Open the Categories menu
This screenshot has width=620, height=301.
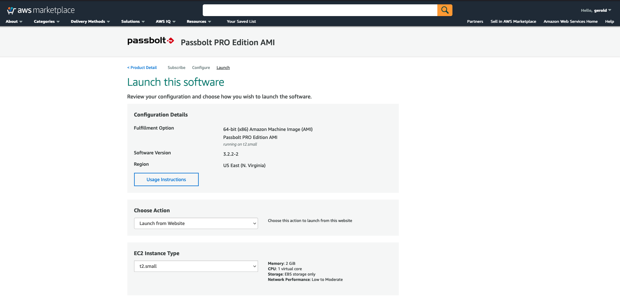[47, 21]
